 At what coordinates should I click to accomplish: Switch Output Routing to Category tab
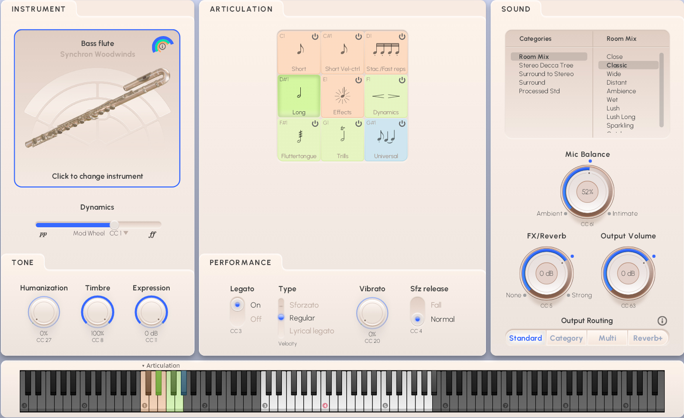click(x=566, y=338)
